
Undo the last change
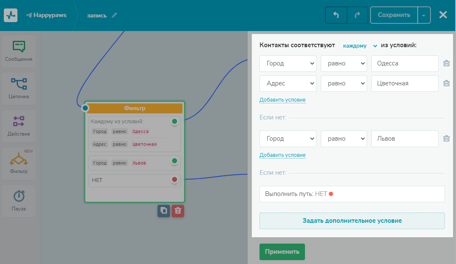tap(336, 15)
